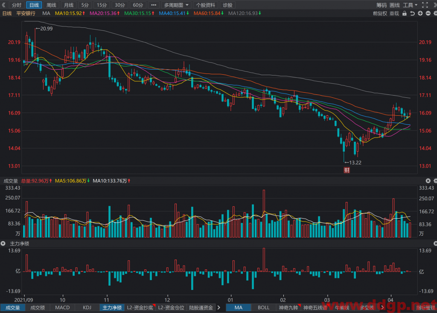
Task: Select the BOLL overlay tab
Action: 263,307
